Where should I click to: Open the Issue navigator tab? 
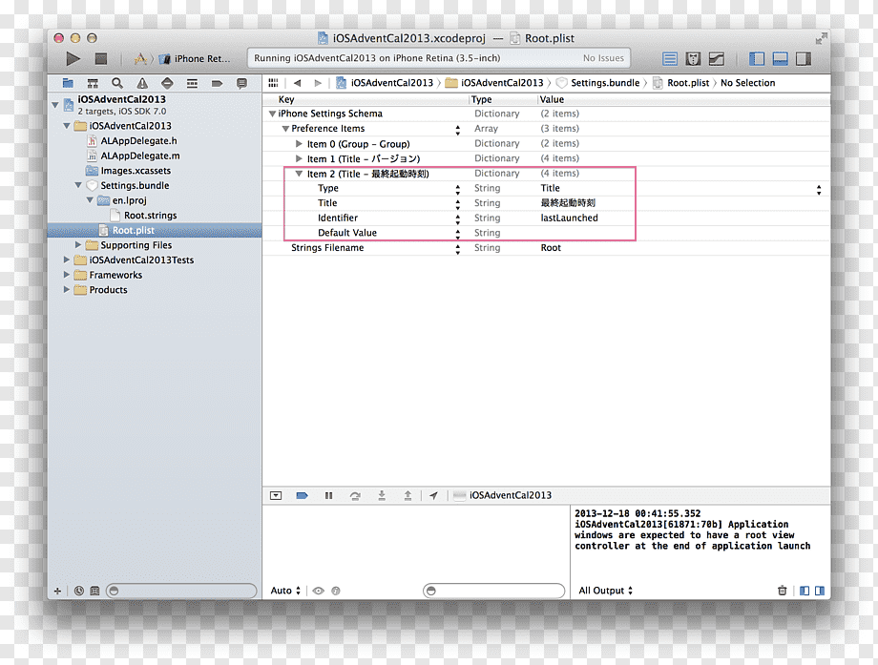(142, 83)
